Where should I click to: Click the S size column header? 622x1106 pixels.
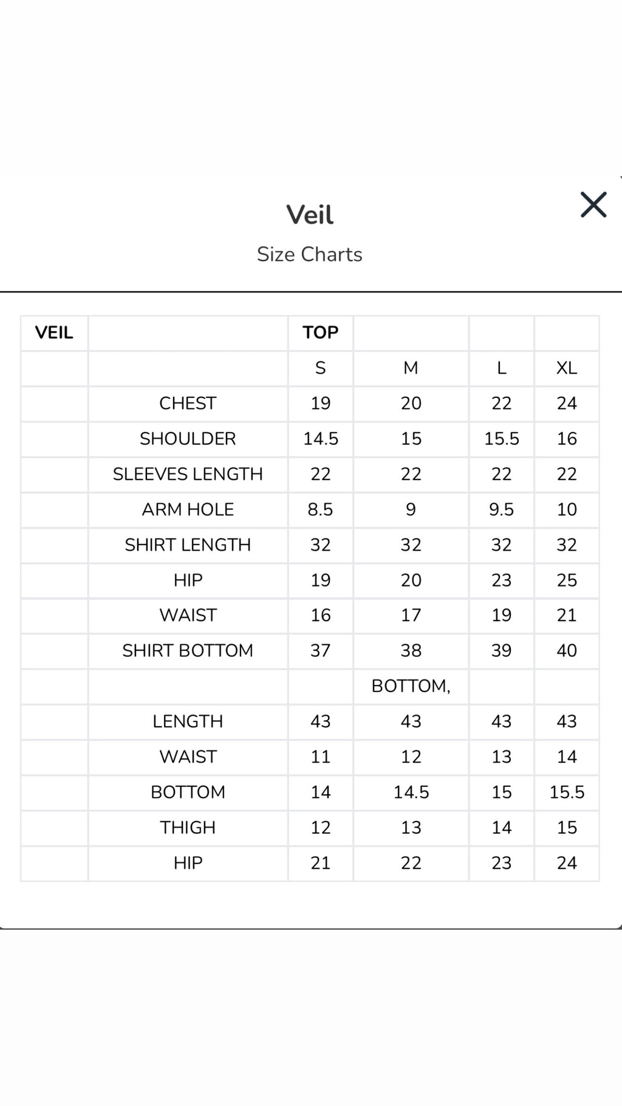pos(321,368)
